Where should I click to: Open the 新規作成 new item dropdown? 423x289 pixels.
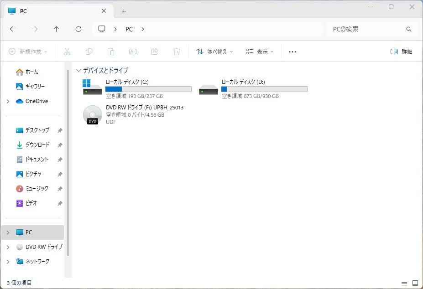coord(28,52)
